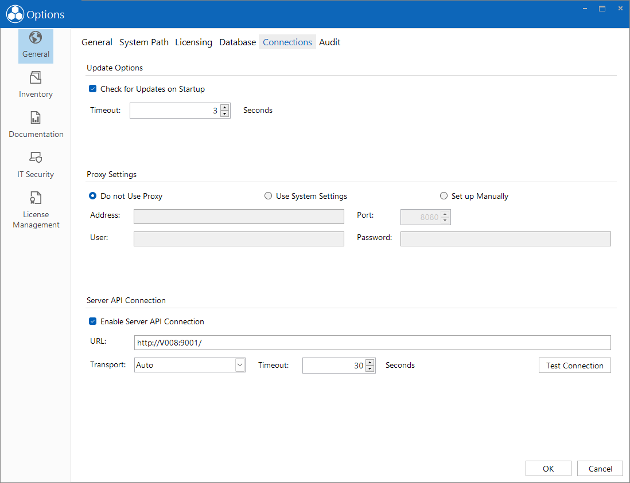Viewport: 630px width, 483px height.
Task: Increase the Server API Timeout value
Action: (x=370, y=362)
